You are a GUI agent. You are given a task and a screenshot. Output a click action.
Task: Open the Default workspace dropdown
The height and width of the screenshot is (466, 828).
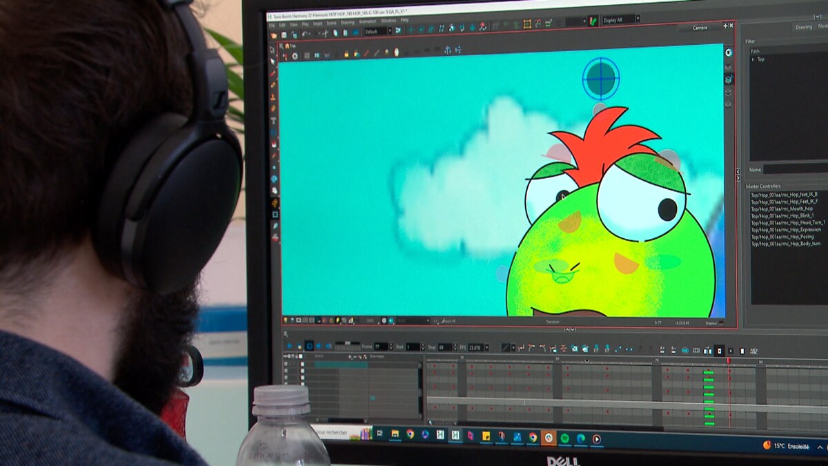[x=375, y=32]
